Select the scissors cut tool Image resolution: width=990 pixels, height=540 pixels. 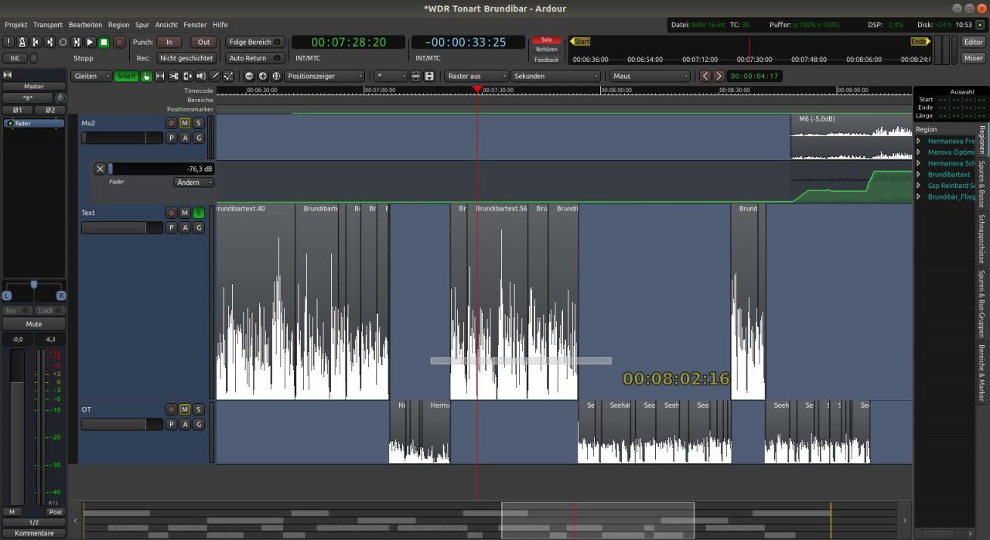click(x=173, y=76)
